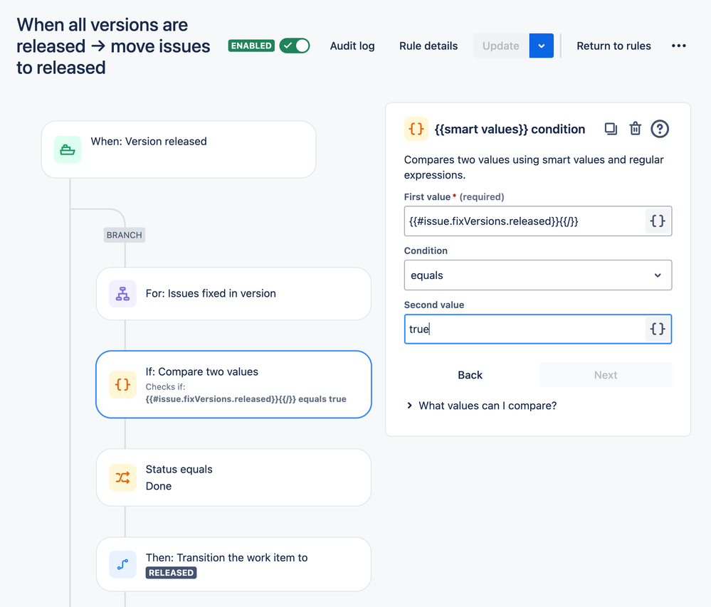
Task: Select the Then: Transition the work item card
Action: pos(233,564)
